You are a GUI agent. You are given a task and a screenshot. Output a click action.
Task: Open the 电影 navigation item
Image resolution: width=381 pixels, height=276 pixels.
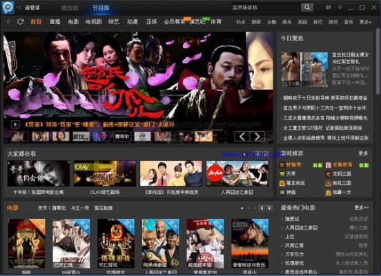[74, 21]
